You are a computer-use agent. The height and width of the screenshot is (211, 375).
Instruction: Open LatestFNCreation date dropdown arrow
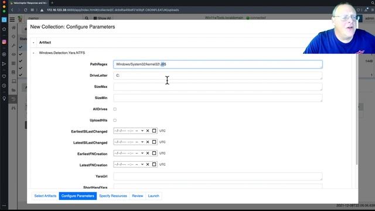click(x=142, y=164)
